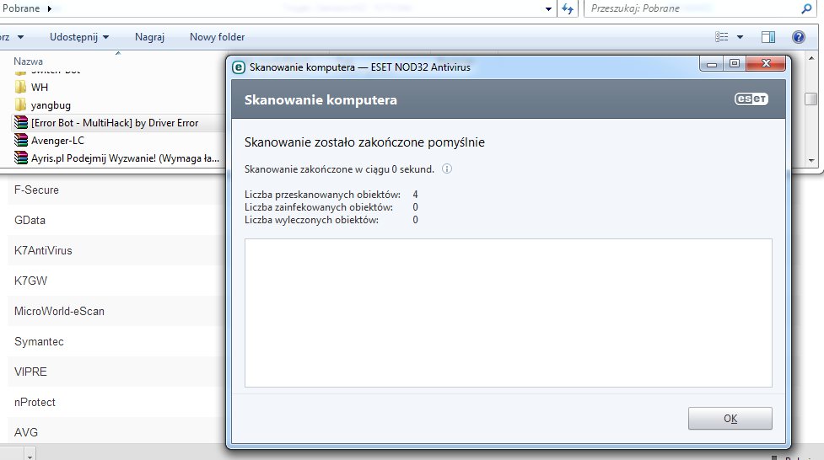Maximize the ESET scan window

(x=735, y=63)
